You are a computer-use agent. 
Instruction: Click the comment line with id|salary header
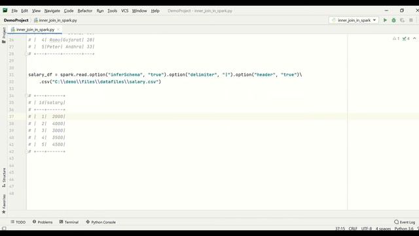46,102
